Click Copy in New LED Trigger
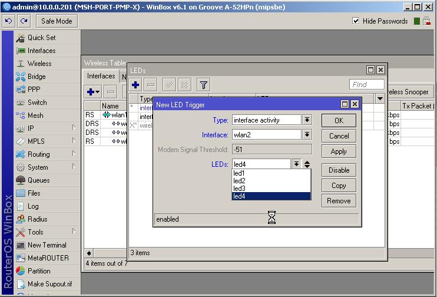This screenshot has height=297, width=437. [339, 186]
